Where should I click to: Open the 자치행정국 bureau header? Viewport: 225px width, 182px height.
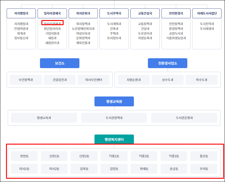[x=21, y=13]
